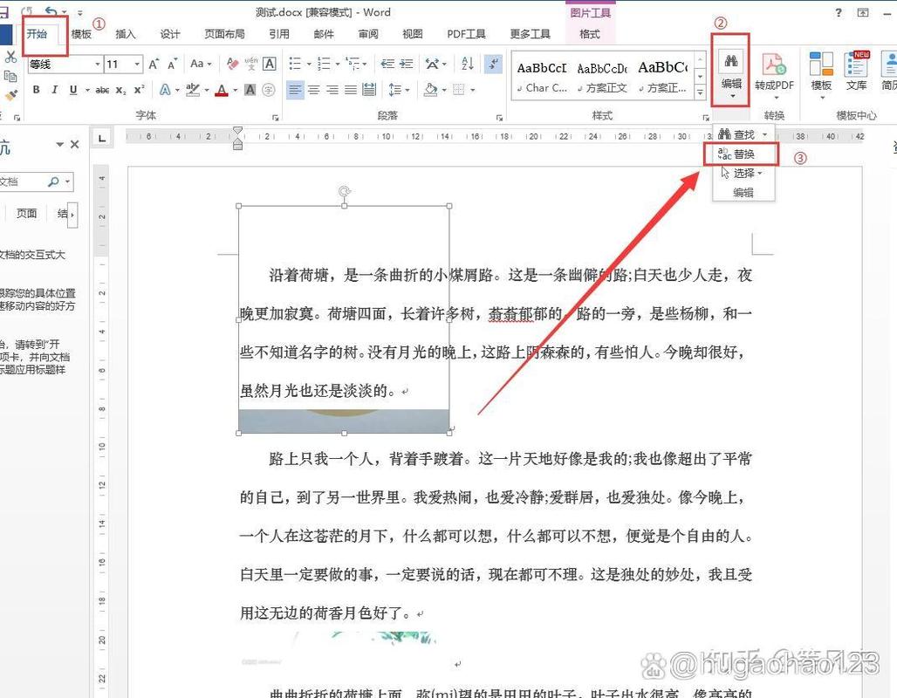
Task: Open the 等线 font name dropdown
Action: pyautogui.click(x=98, y=65)
